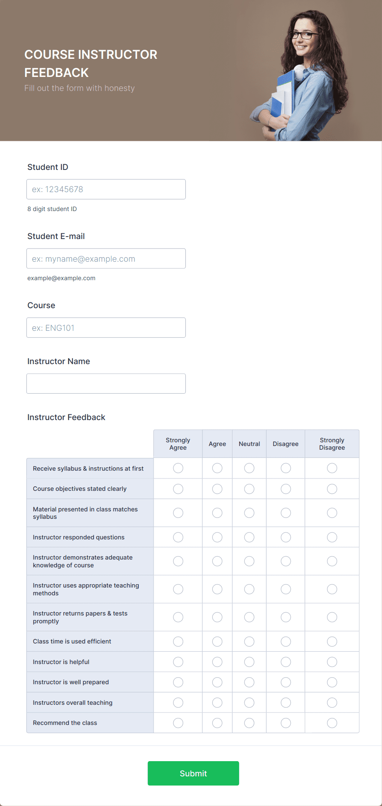Select Strongly Agree for receiving syllabus first
This screenshot has width=382, height=806.
177,468
